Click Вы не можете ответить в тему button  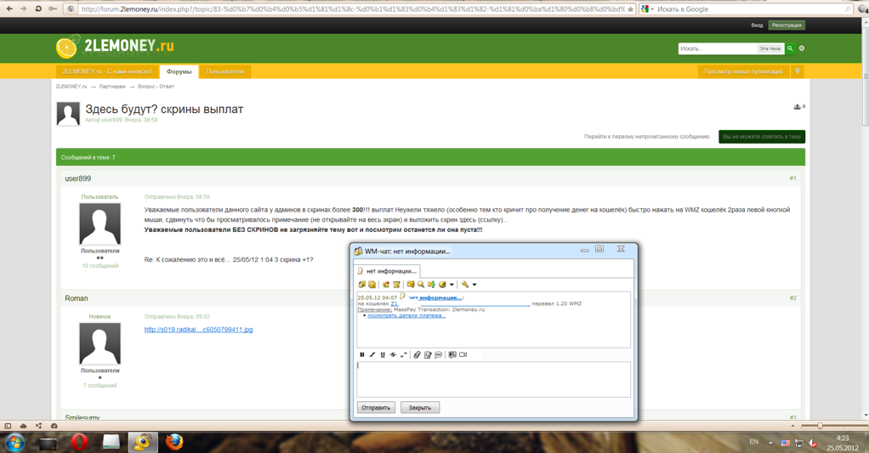pos(762,136)
